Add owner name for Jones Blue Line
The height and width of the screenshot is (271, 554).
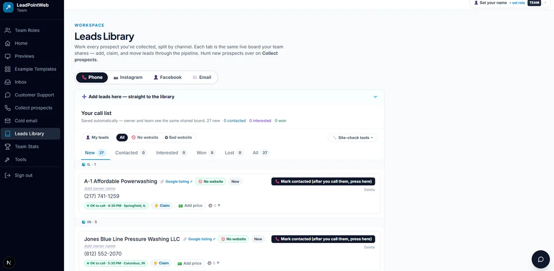[x=100, y=246]
